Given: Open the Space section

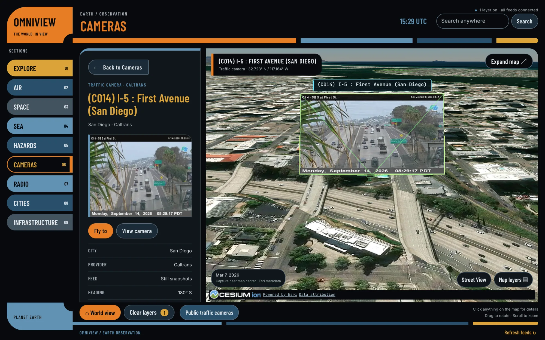Looking at the screenshot, I should [x=40, y=107].
